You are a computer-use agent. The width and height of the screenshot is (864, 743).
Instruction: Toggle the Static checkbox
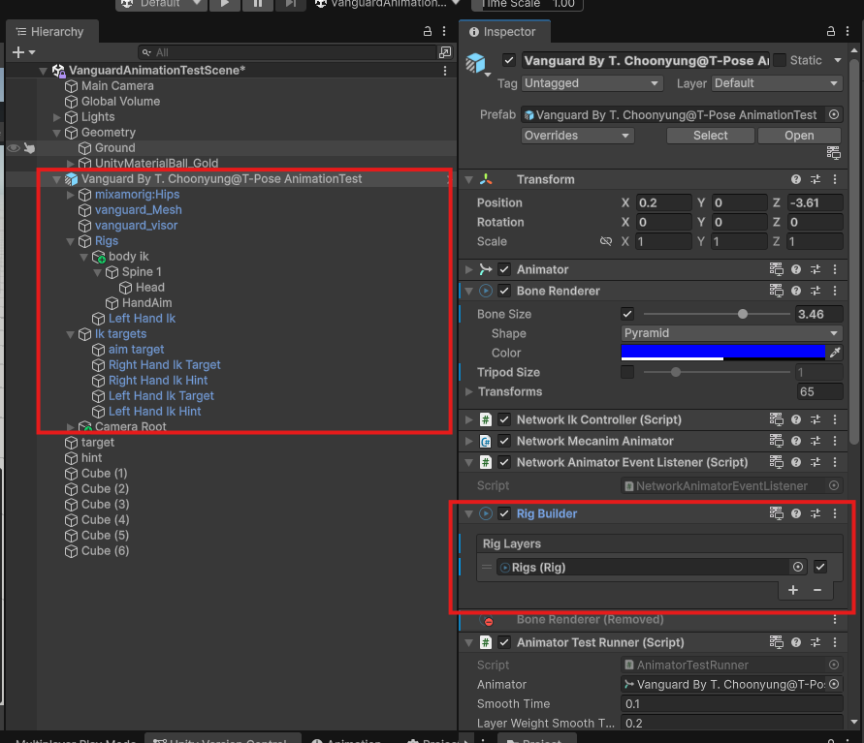[x=779, y=60]
